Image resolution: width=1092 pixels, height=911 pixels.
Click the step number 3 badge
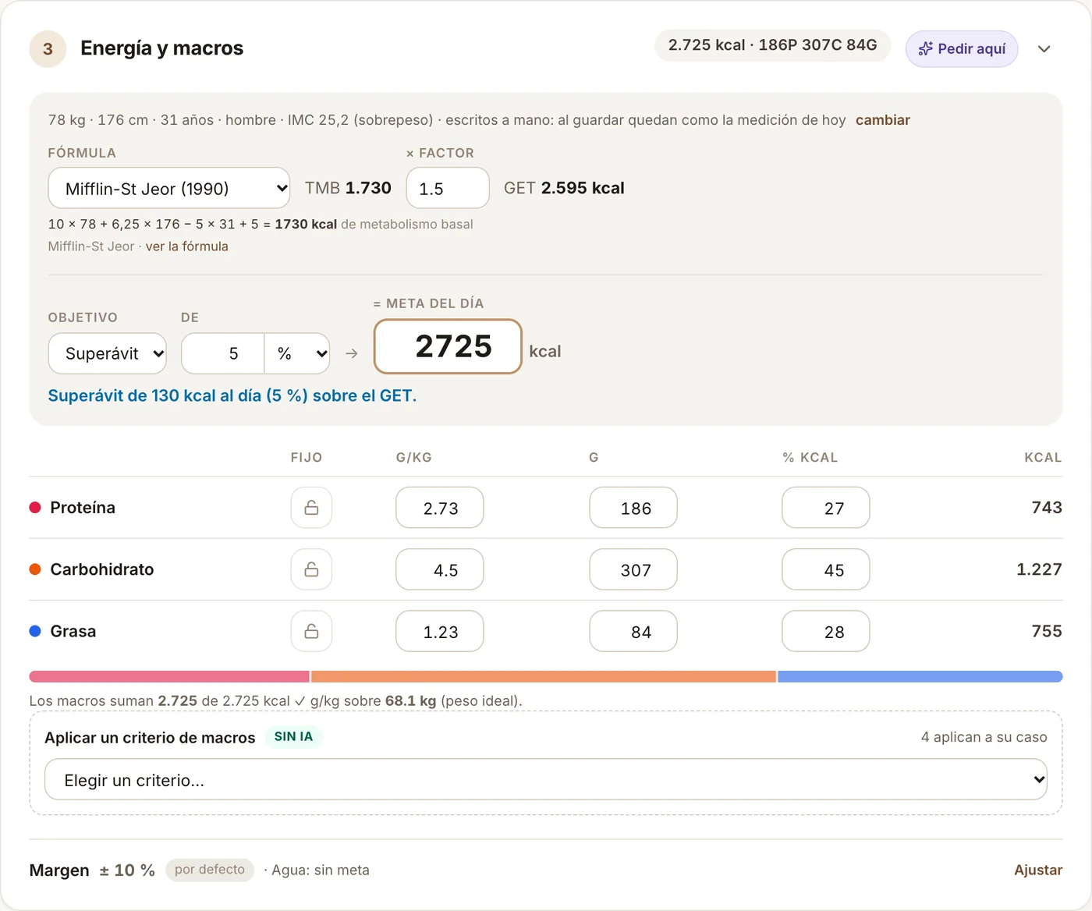click(48, 49)
